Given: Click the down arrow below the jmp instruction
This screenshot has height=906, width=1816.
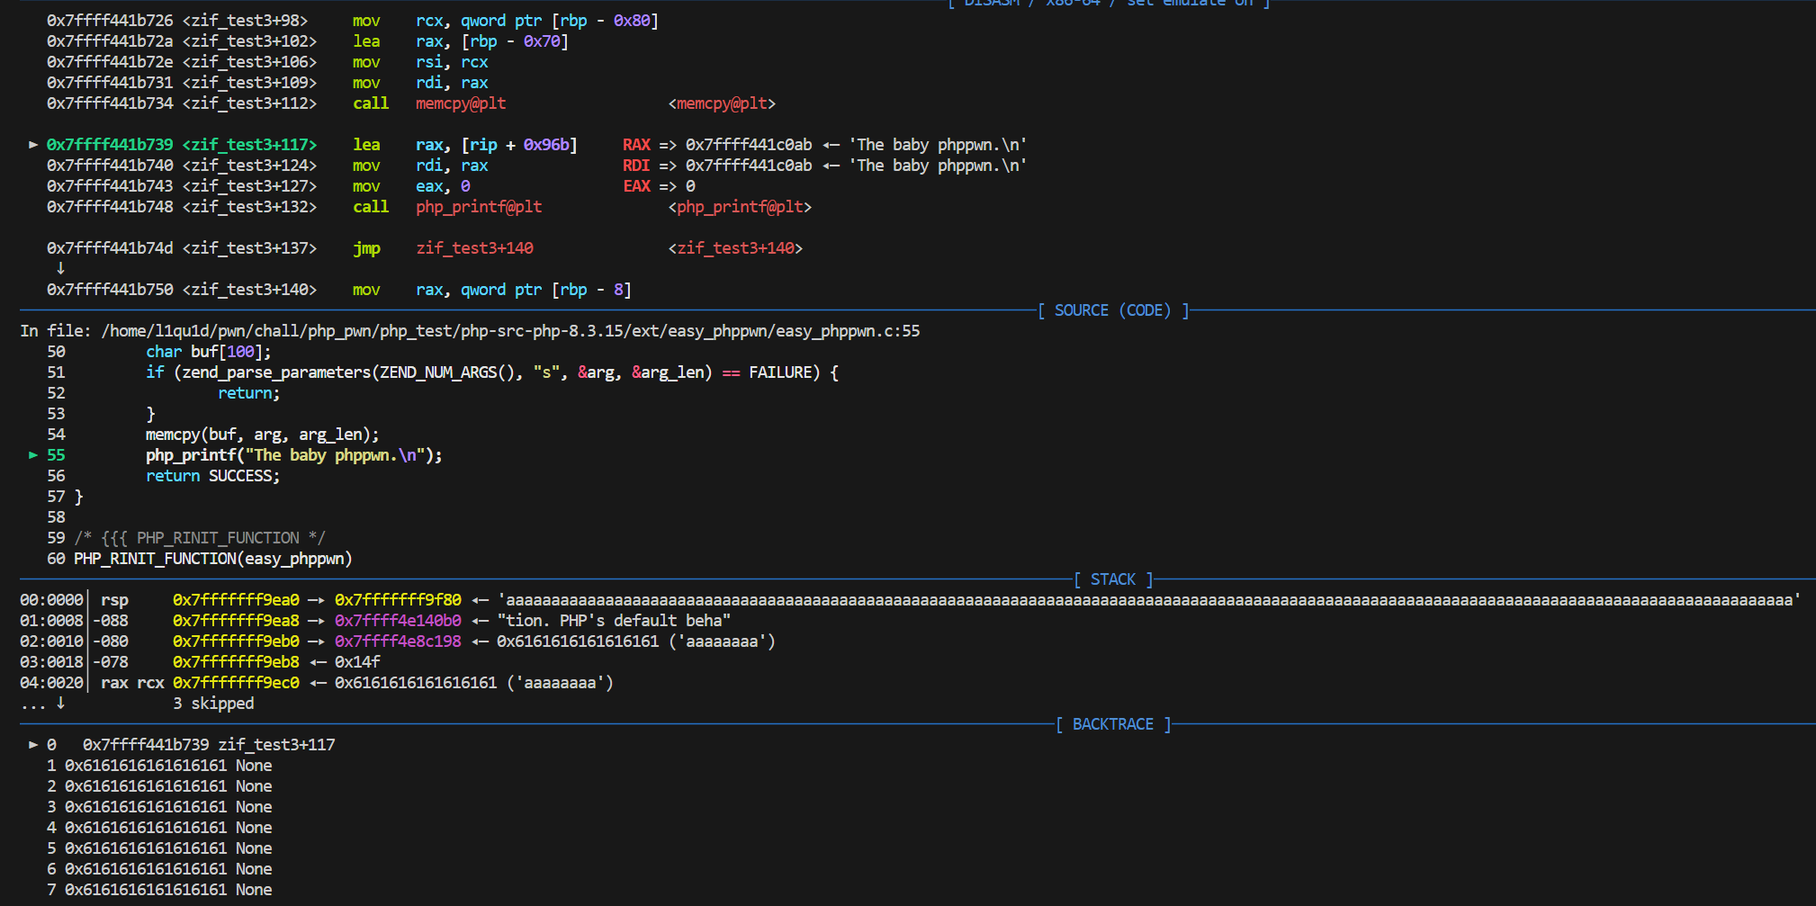Looking at the screenshot, I should coord(60,268).
